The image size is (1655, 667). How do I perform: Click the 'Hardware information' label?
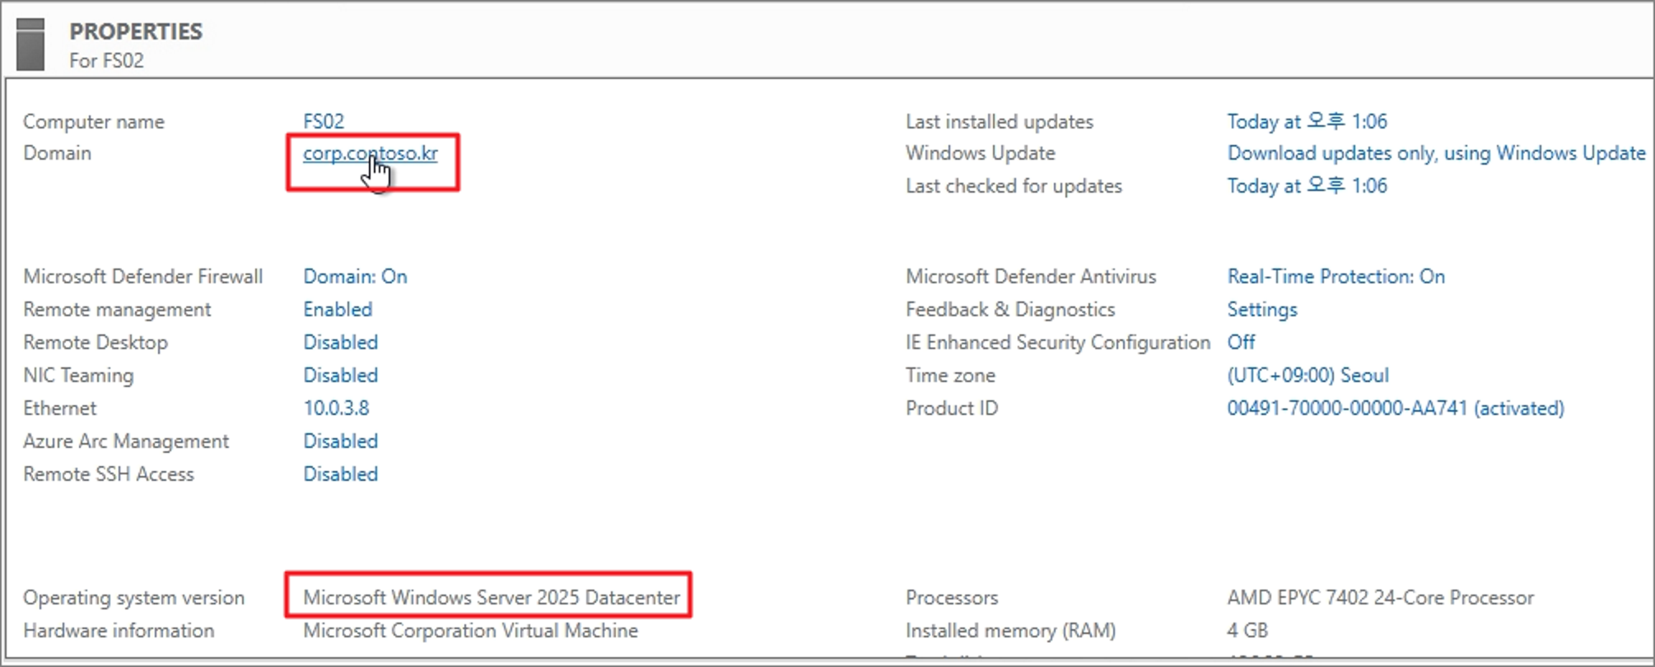(x=119, y=631)
